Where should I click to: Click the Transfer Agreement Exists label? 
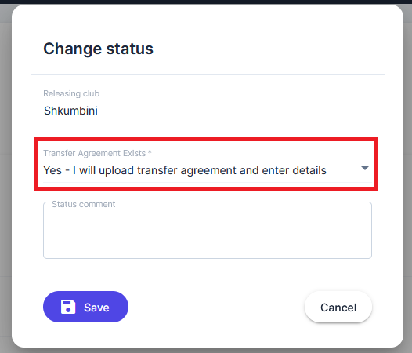tap(94, 153)
